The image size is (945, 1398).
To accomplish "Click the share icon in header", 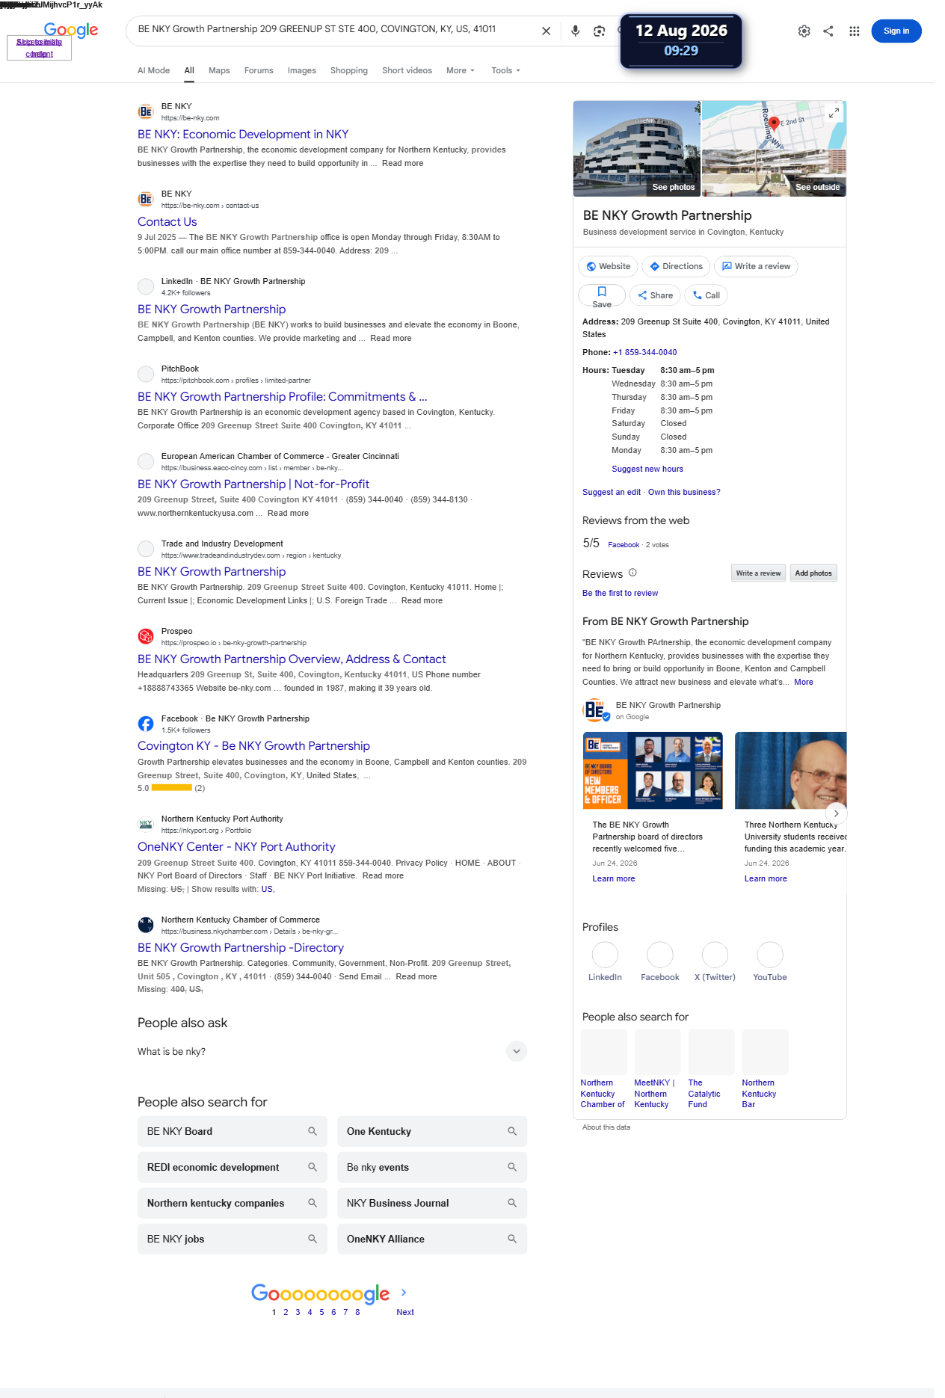I will coord(828,31).
